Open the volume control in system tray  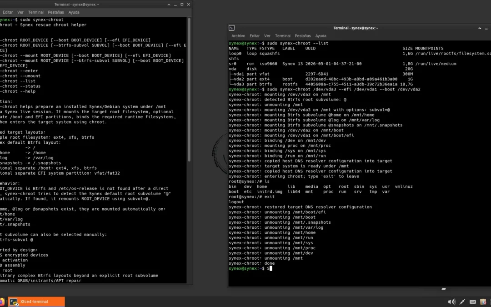(451, 302)
